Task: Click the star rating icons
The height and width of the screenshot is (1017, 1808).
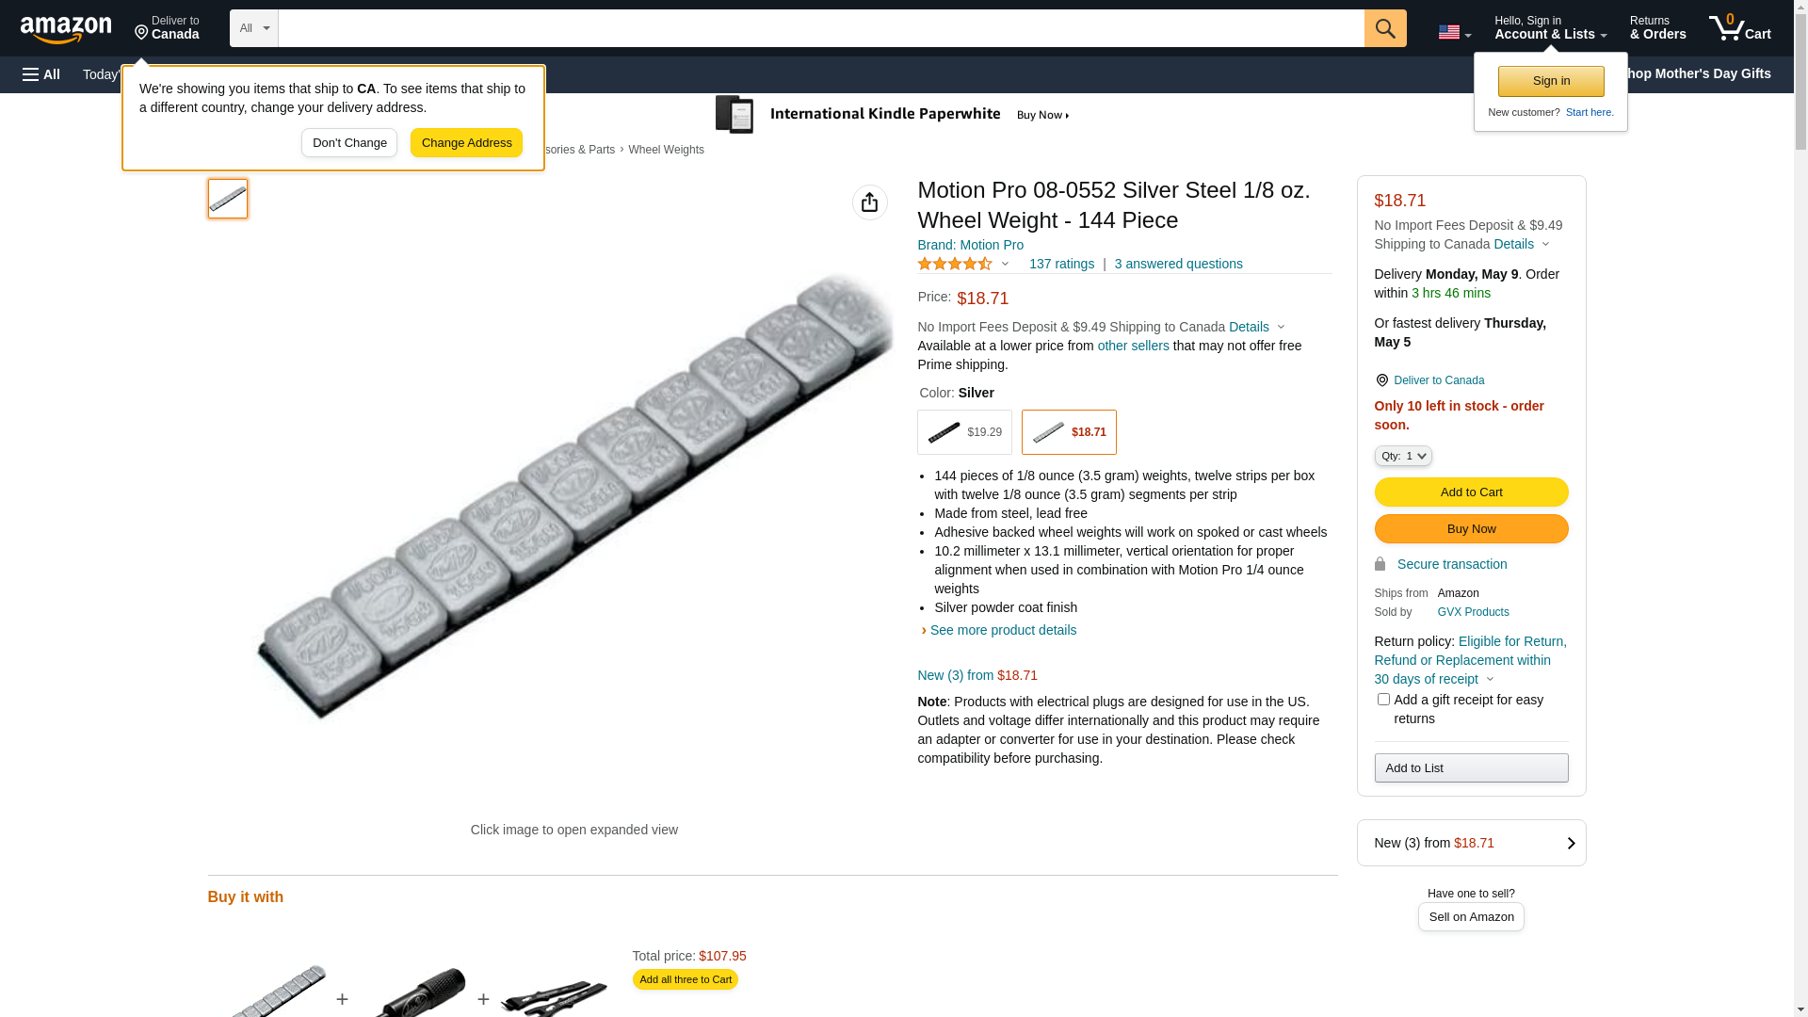Action: pos(955,265)
